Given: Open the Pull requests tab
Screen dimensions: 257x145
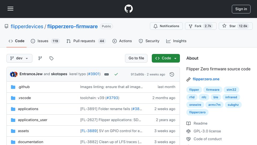Looking at the screenshot, I should pos(86,41).
